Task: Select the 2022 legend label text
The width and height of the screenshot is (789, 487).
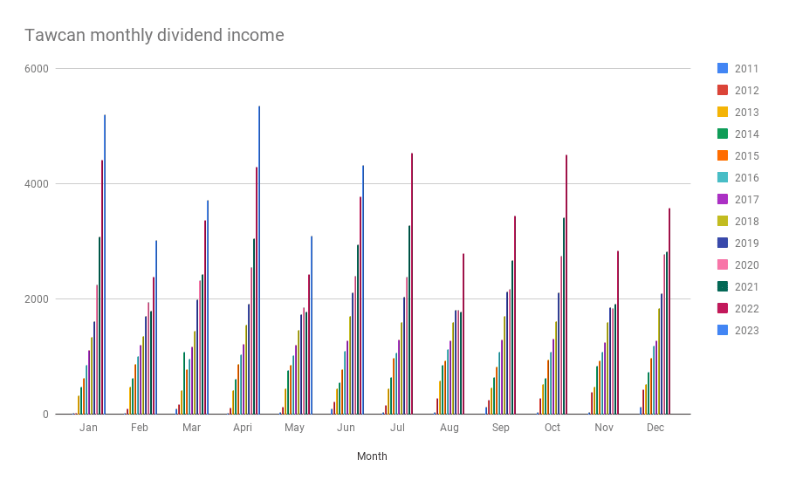Action: click(746, 309)
